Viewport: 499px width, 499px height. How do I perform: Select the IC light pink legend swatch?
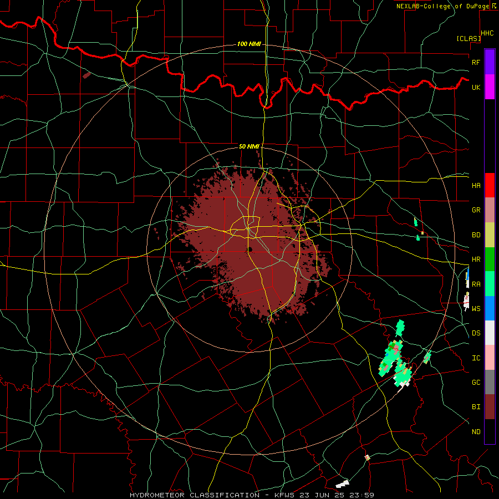(490, 358)
